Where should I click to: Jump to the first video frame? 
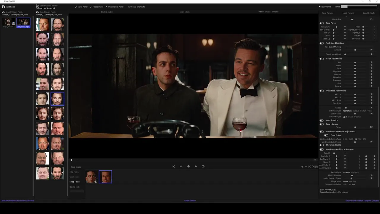click(174, 166)
